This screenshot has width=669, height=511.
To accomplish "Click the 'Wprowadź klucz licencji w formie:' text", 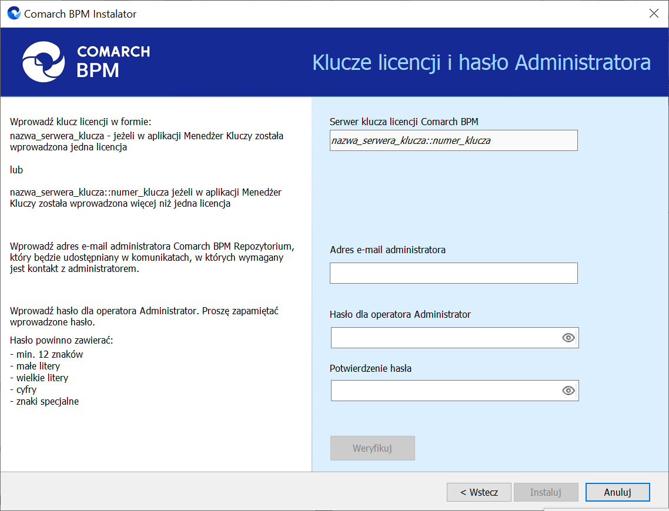I will pos(81,122).
